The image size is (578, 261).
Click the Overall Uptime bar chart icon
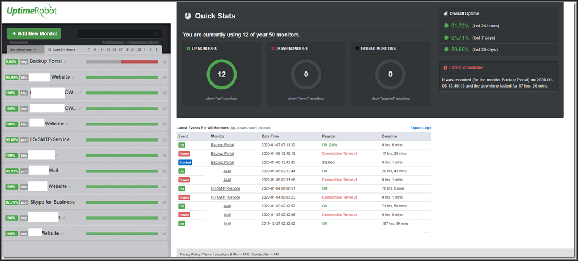[x=445, y=13]
